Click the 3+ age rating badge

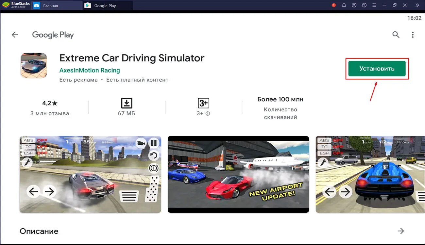(x=203, y=103)
